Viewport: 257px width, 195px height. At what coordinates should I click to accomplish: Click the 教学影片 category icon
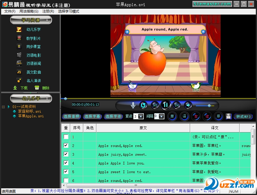point(19,38)
